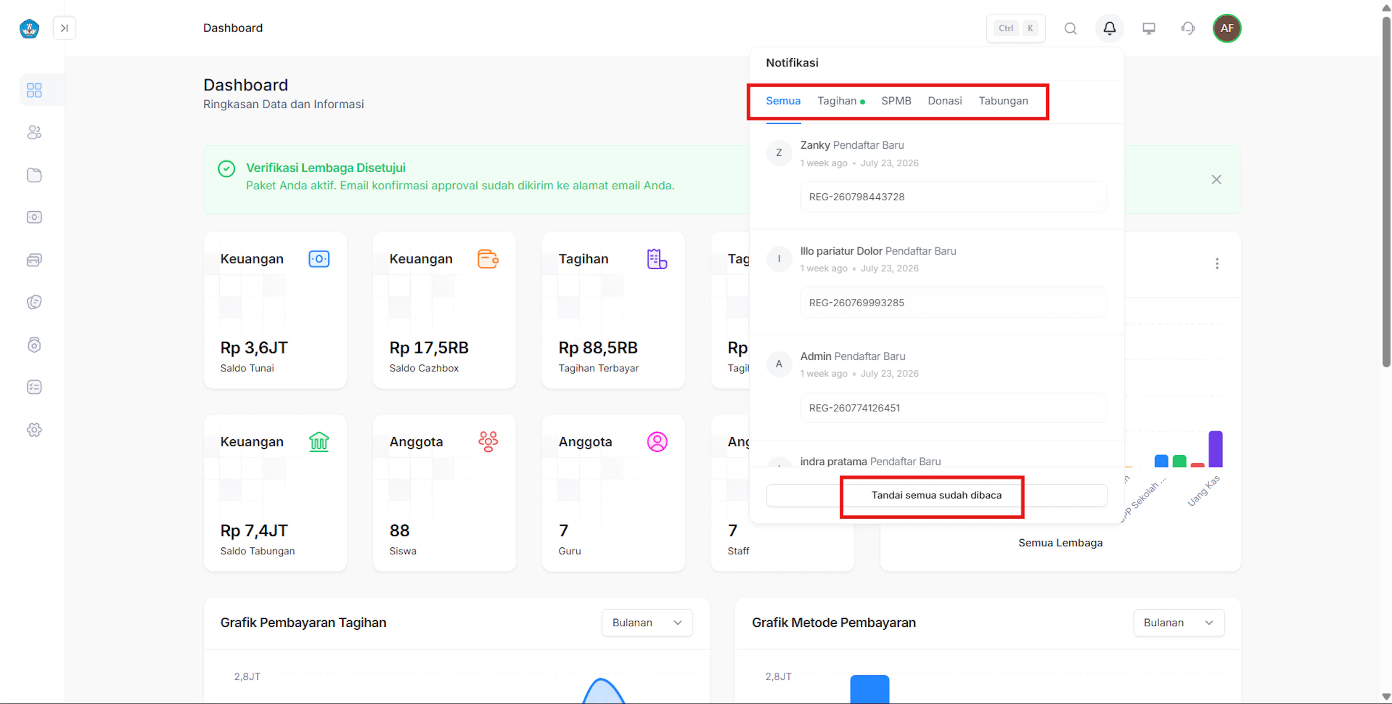The image size is (1392, 704).
Task: Switch to the SPMB notification tab
Action: pyautogui.click(x=896, y=101)
